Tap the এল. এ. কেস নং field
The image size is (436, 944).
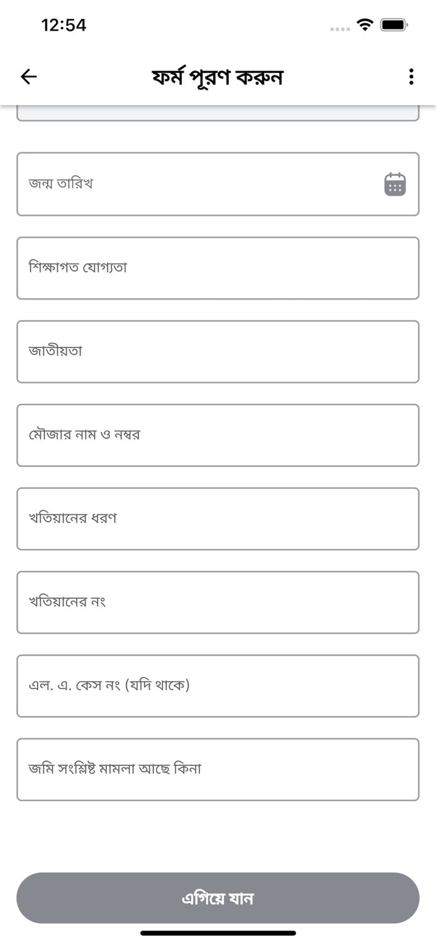pyautogui.click(x=218, y=685)
